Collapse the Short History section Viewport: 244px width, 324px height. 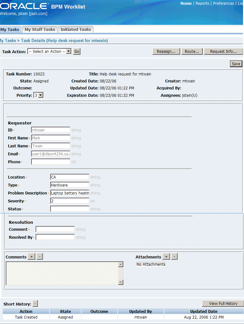coord(35,304)
